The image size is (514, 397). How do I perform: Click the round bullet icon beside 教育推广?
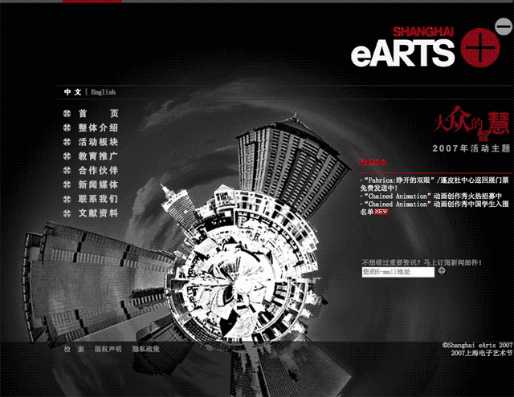pyautogui.click(x=67, y=156)
